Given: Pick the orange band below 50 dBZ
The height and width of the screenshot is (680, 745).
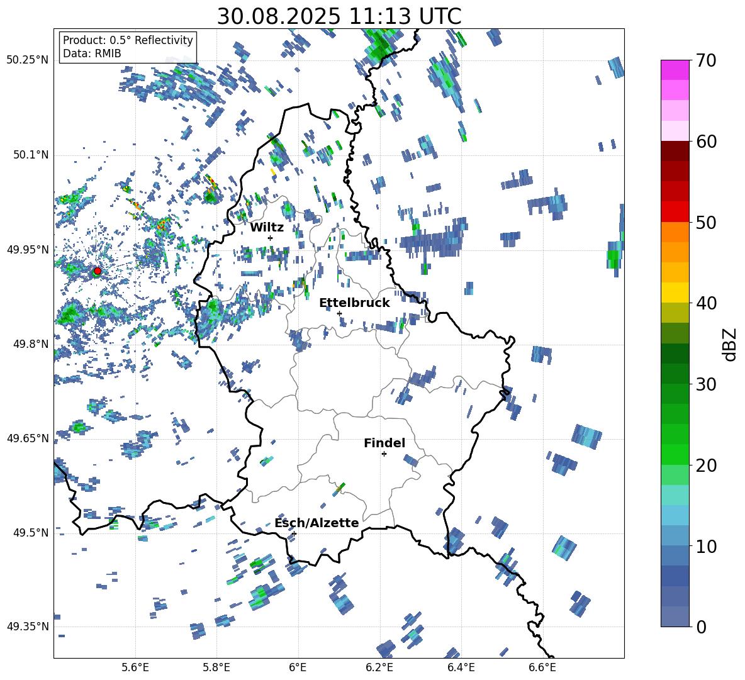Looking at the screenshot, I should coord(675,232).
